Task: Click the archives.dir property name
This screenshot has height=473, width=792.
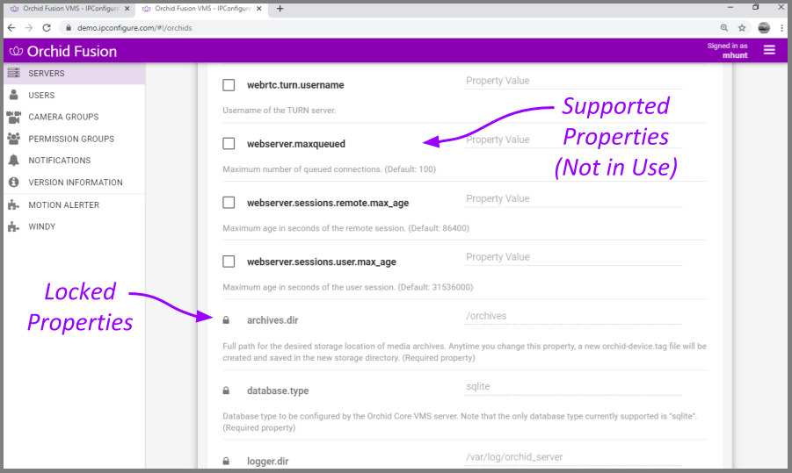Action: 272,320
